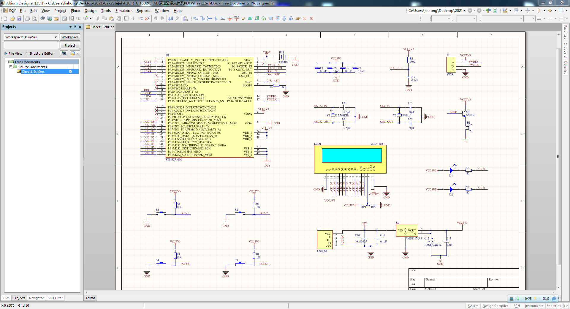Save the current schematic document
Viewport: 570px width, 309px height.
pos(19,18)
